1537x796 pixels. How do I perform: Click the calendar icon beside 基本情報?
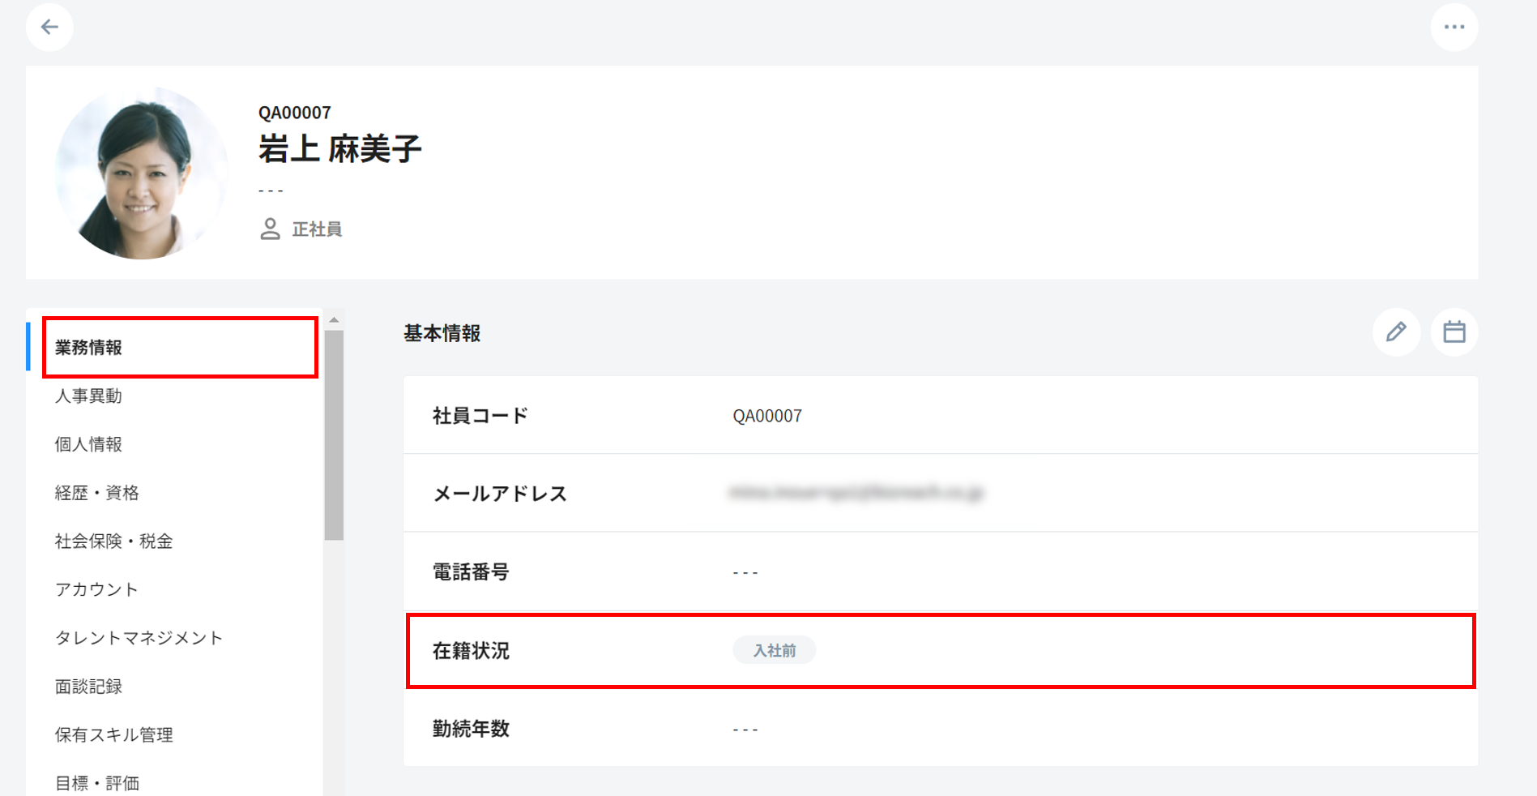(1454, 332)
